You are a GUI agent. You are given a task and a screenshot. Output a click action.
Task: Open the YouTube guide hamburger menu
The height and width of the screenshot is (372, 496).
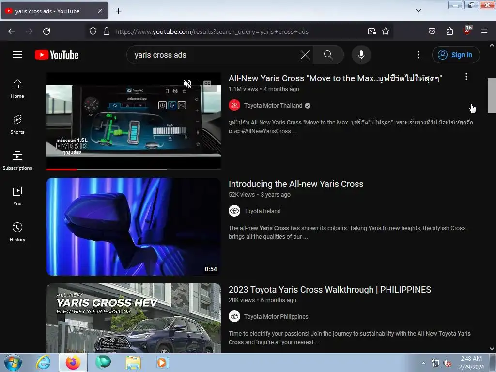coord(17,55)
